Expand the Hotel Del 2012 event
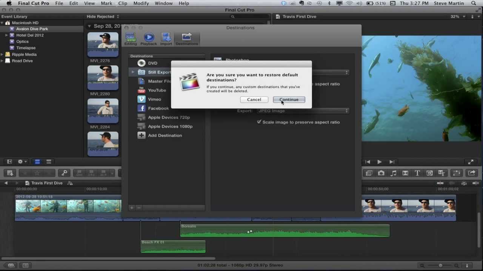The width and height of the screenshot is (483, 271). pos(6,35)
